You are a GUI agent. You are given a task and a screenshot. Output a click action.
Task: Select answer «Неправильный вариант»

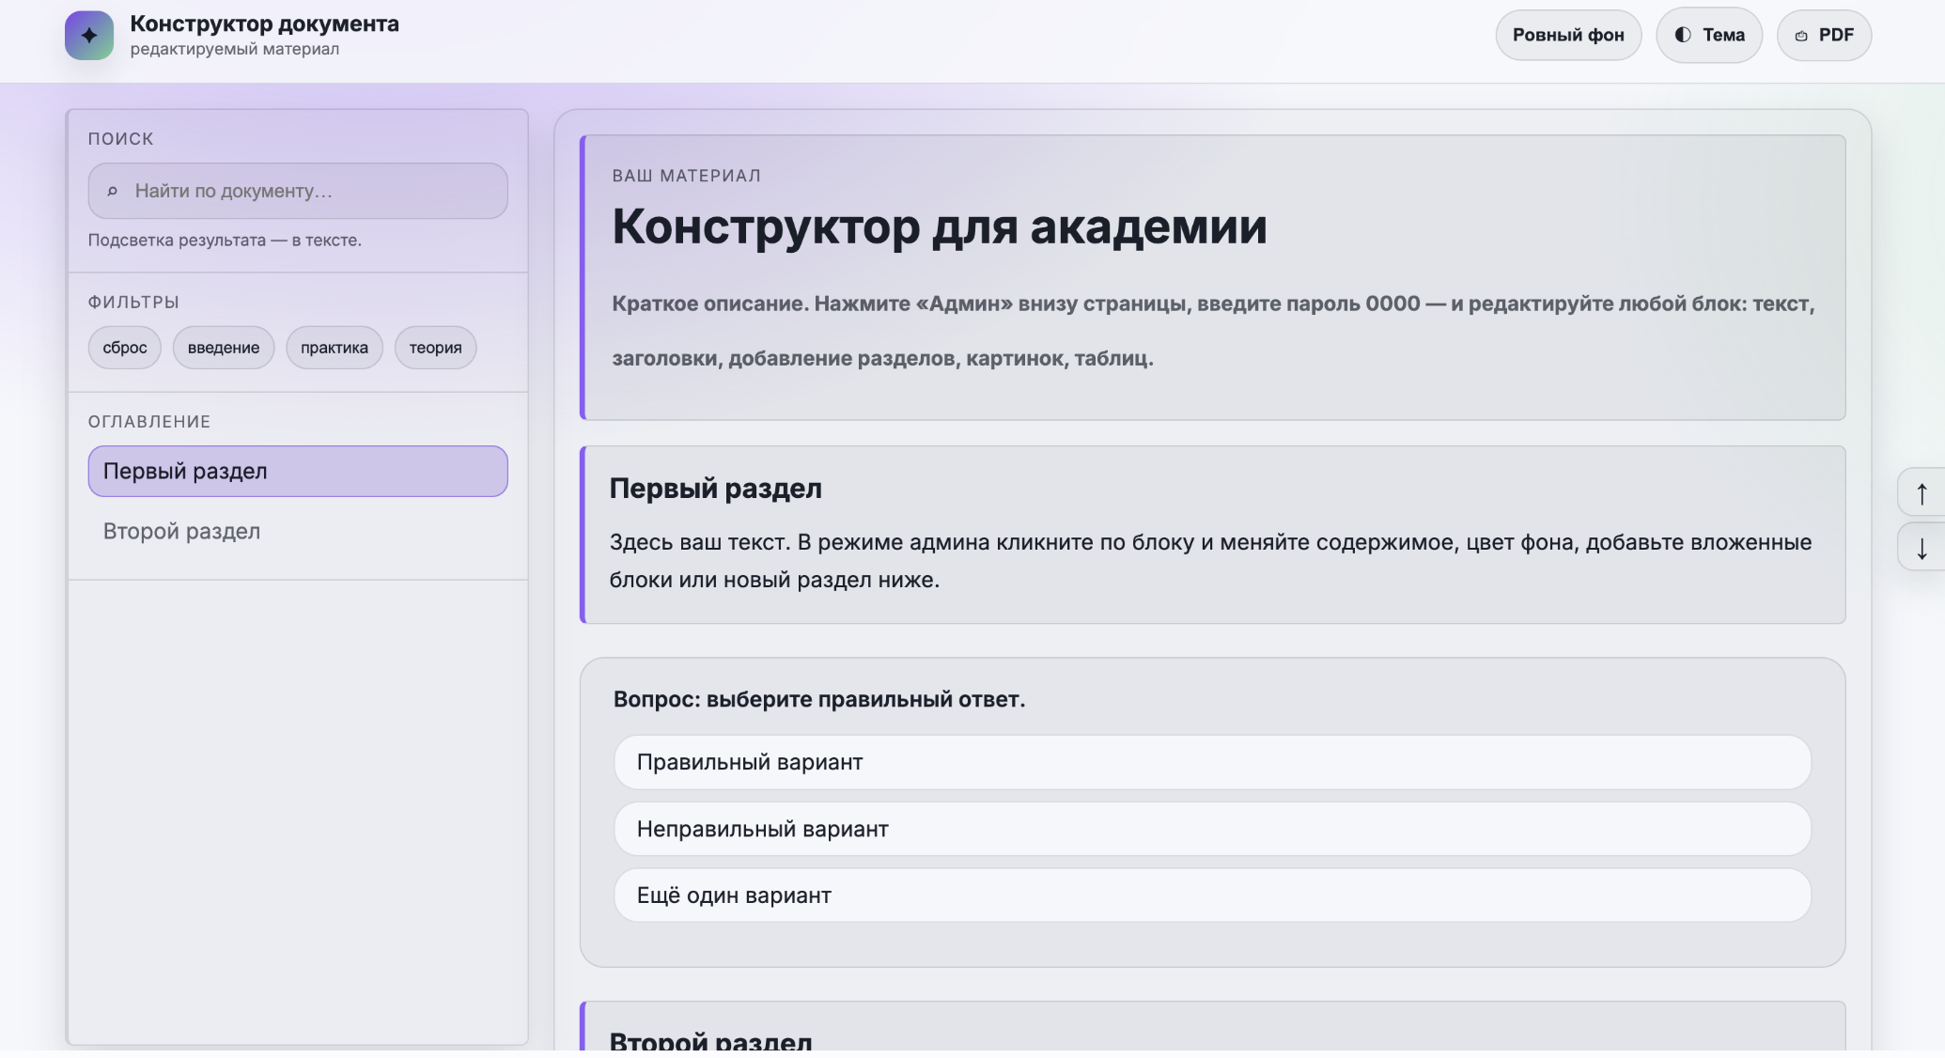tap(1212, 829)
